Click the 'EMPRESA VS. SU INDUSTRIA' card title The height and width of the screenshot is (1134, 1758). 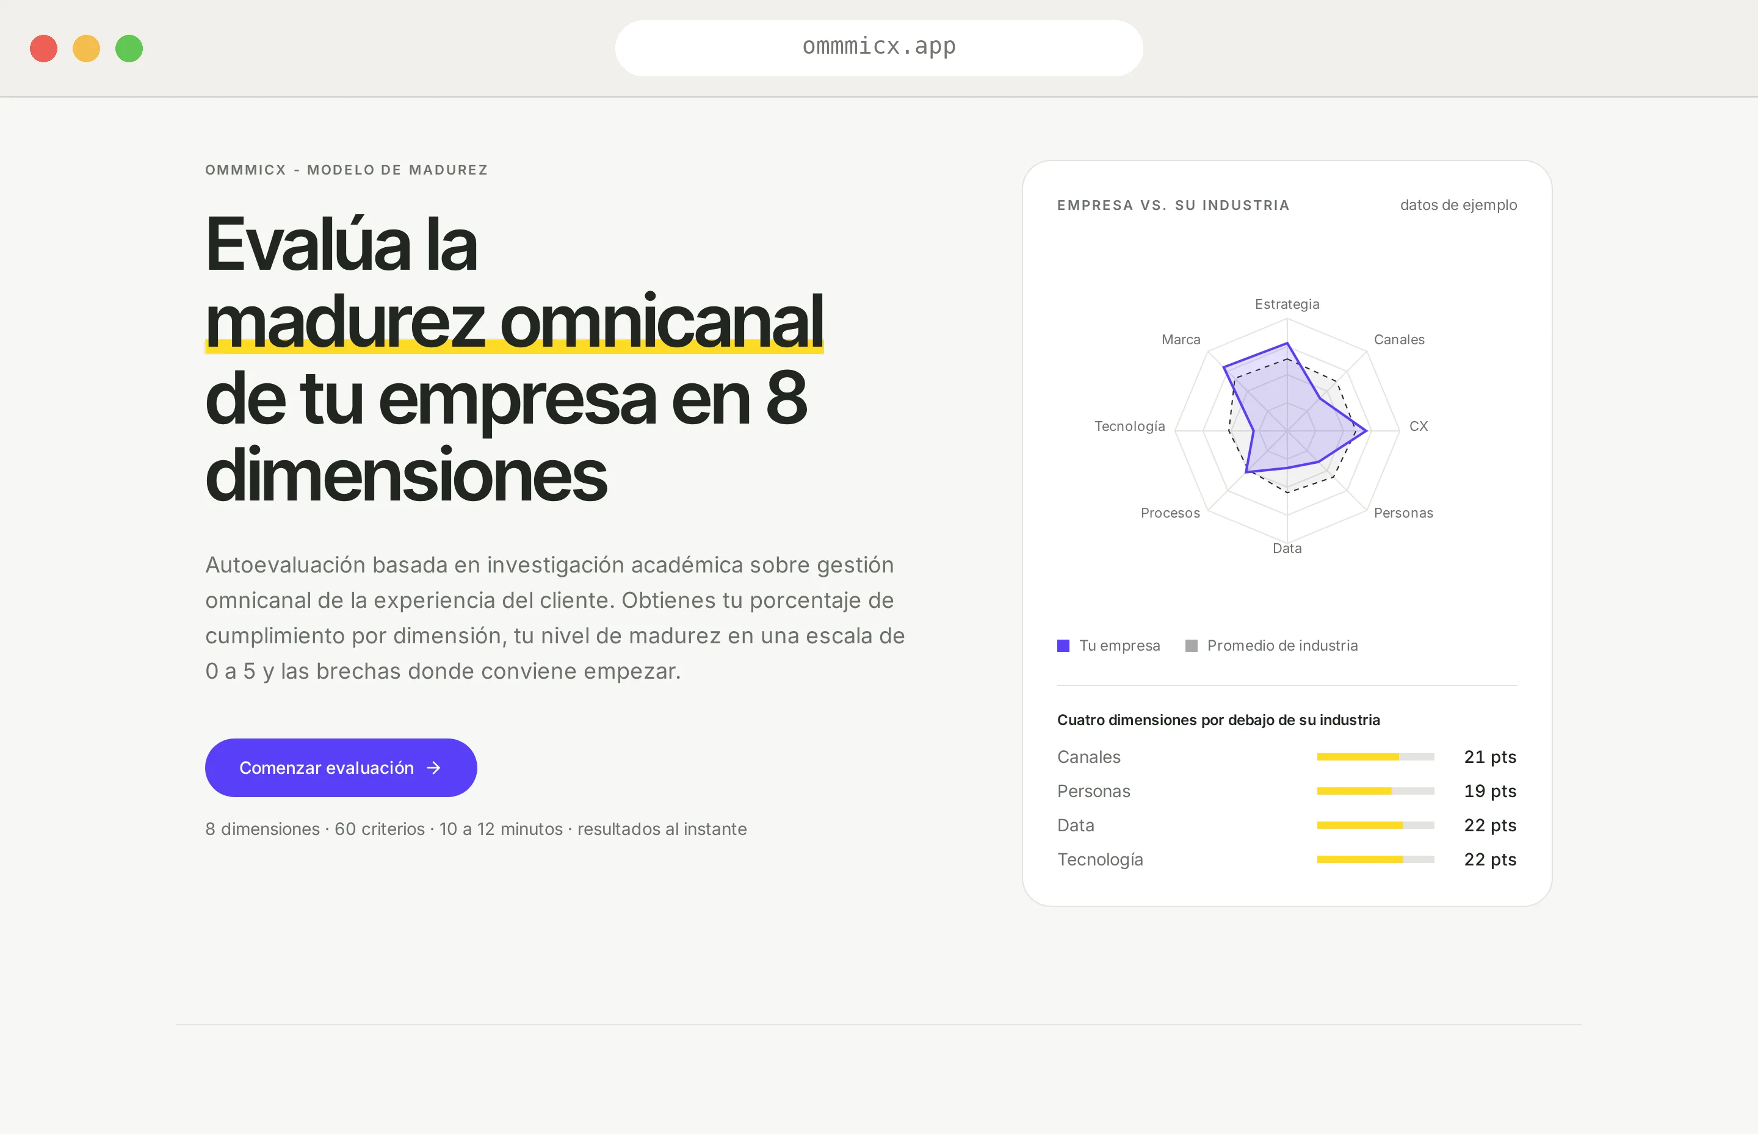[x=1173, y=206]
